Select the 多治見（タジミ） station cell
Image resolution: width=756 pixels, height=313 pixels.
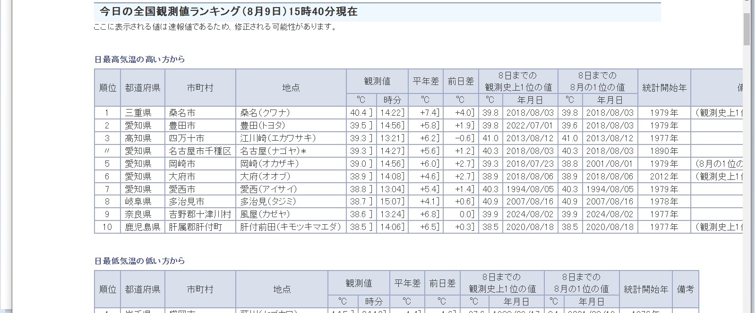tap(268, 202)
